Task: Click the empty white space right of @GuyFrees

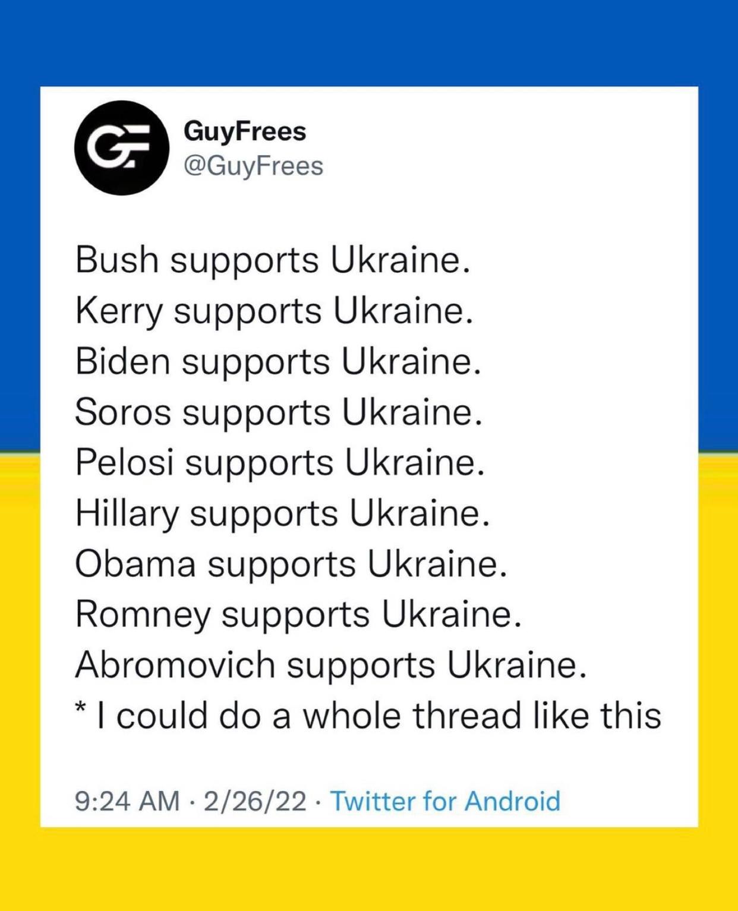Action: (505, 166)
